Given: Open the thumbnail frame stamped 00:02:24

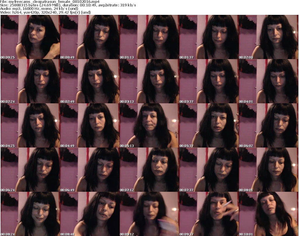Looking at the screenshot, I should tap(30, 81).
